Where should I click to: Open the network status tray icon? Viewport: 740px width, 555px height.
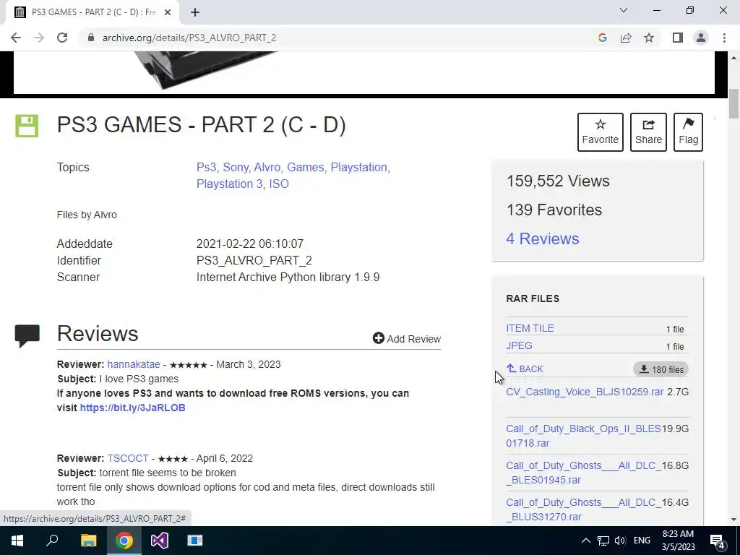[603, 541]
